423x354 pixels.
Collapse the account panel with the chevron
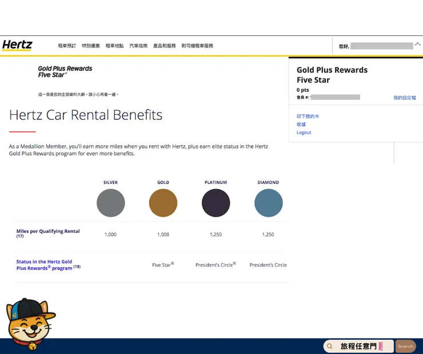417,44
